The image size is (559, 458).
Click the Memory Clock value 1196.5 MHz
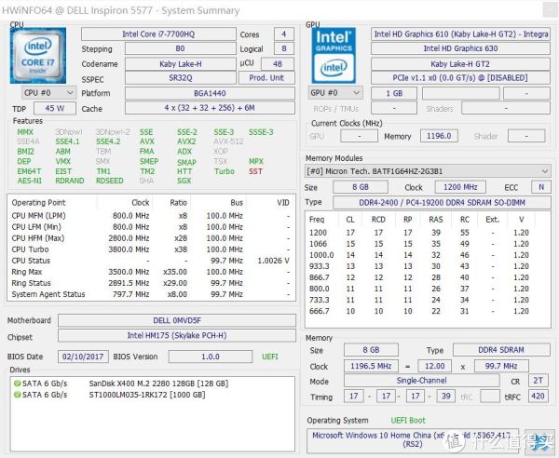[x=371, y=366]
